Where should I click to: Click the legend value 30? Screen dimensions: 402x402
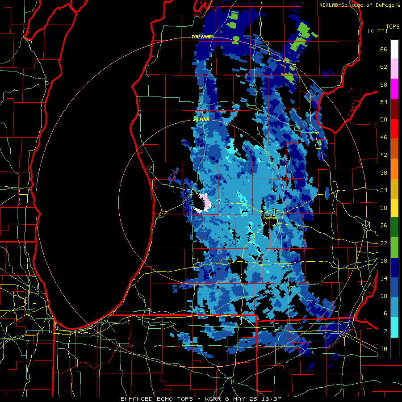[x=384, y=208]
